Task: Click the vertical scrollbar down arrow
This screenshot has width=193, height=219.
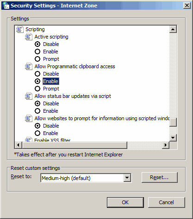Action: tap(173, 137)
